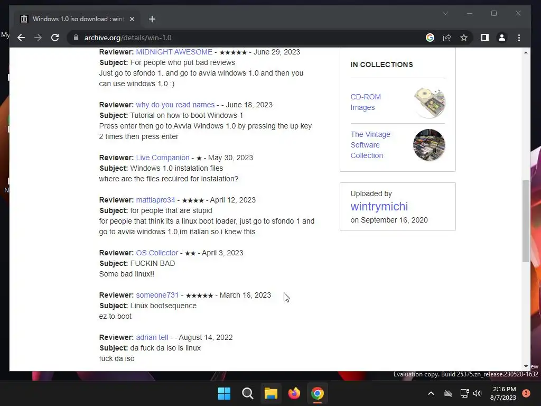The height and width of the screenshot is (406, 541).
Task: Click the padlock site info icon
Action: [x=76, y=38]
